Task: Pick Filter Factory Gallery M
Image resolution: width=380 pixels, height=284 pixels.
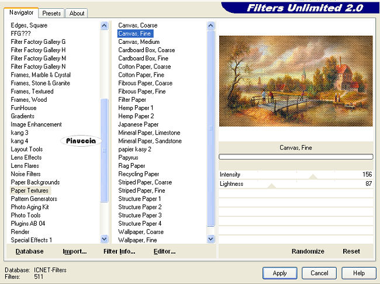Action: (x=38, y=58)
